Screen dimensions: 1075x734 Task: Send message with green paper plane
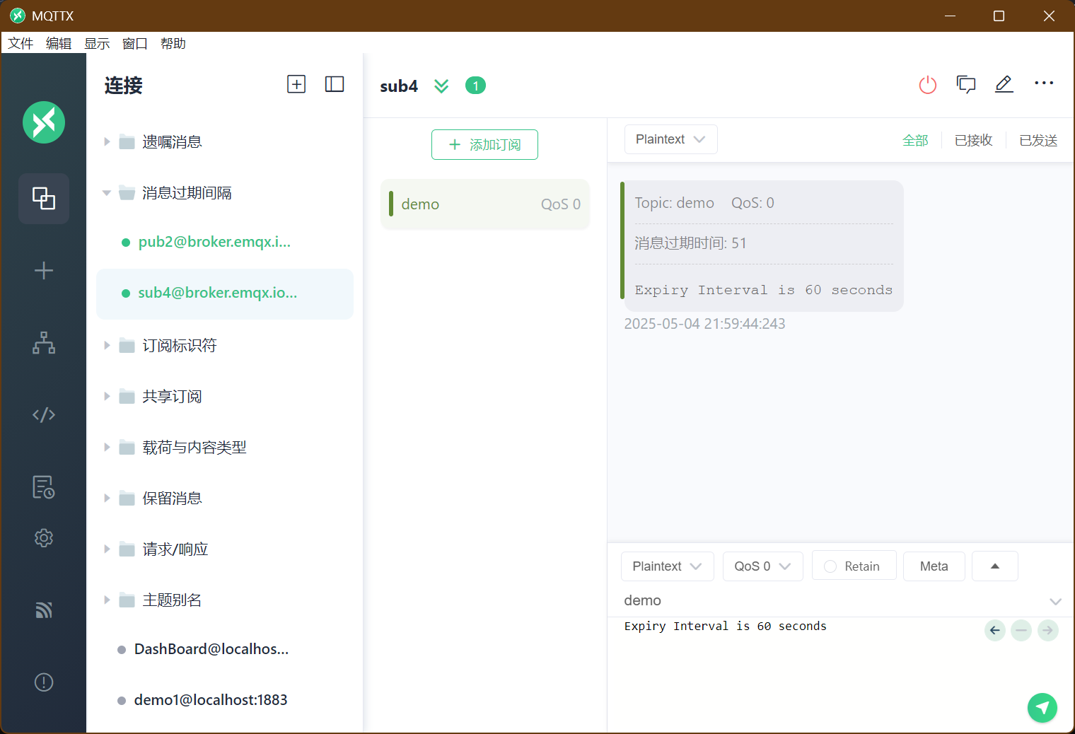[1042, 708]
